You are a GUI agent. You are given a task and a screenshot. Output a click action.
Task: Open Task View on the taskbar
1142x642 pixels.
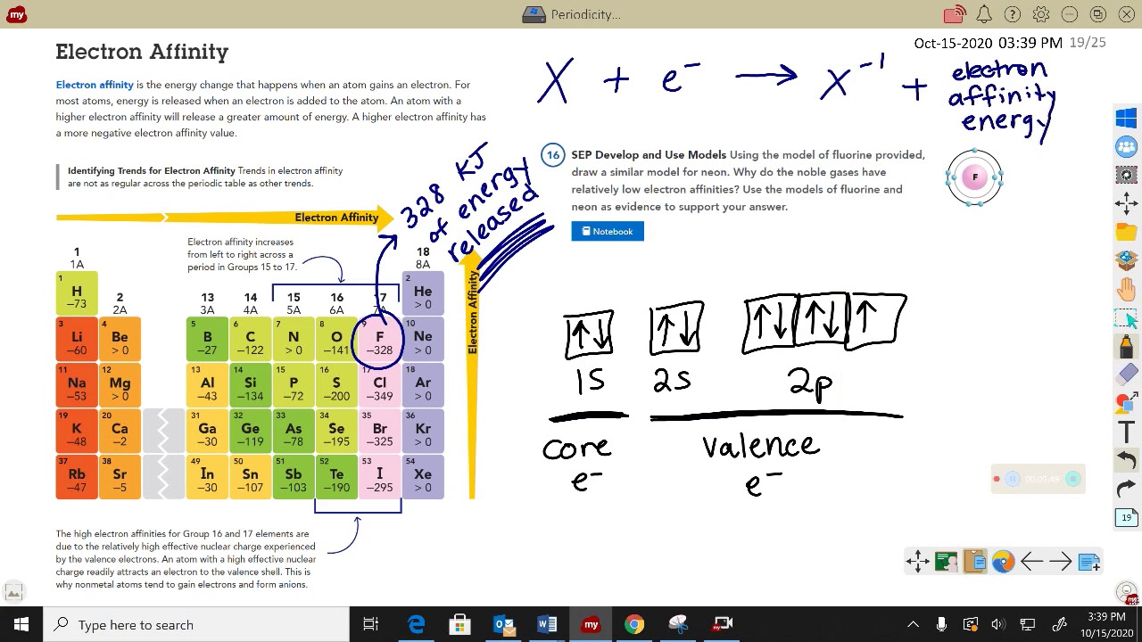tap(371, 624)
